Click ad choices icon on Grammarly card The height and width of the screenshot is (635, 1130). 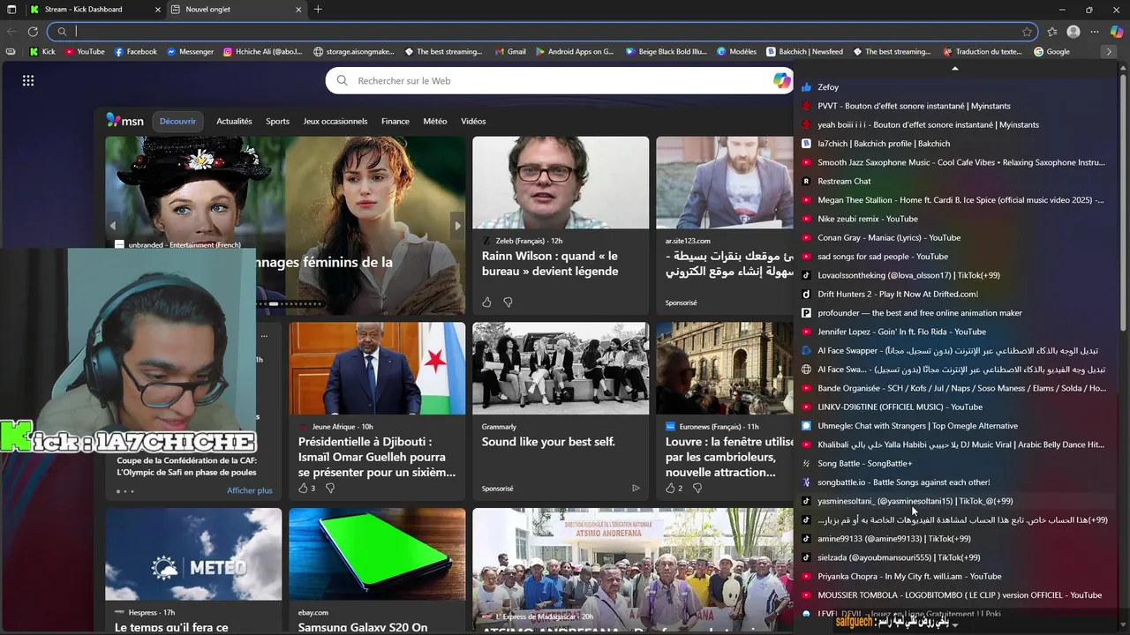pyautogui.click(x=636, y=488)
